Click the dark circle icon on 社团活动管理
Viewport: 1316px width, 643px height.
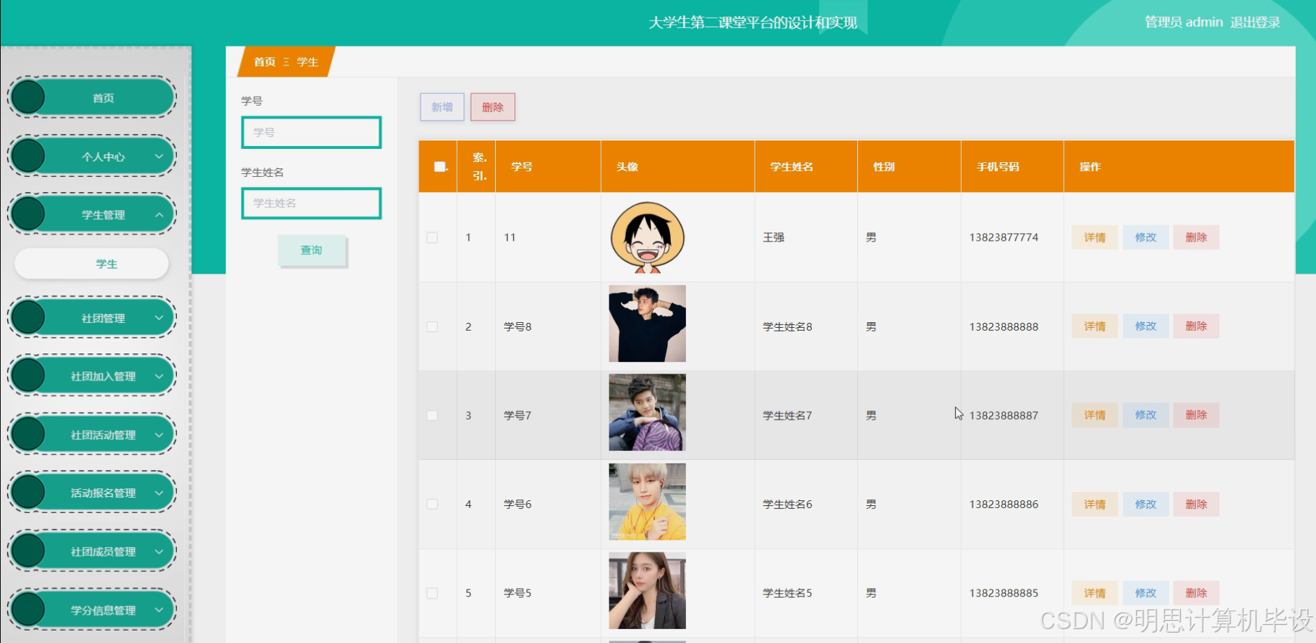click(28, 434)
